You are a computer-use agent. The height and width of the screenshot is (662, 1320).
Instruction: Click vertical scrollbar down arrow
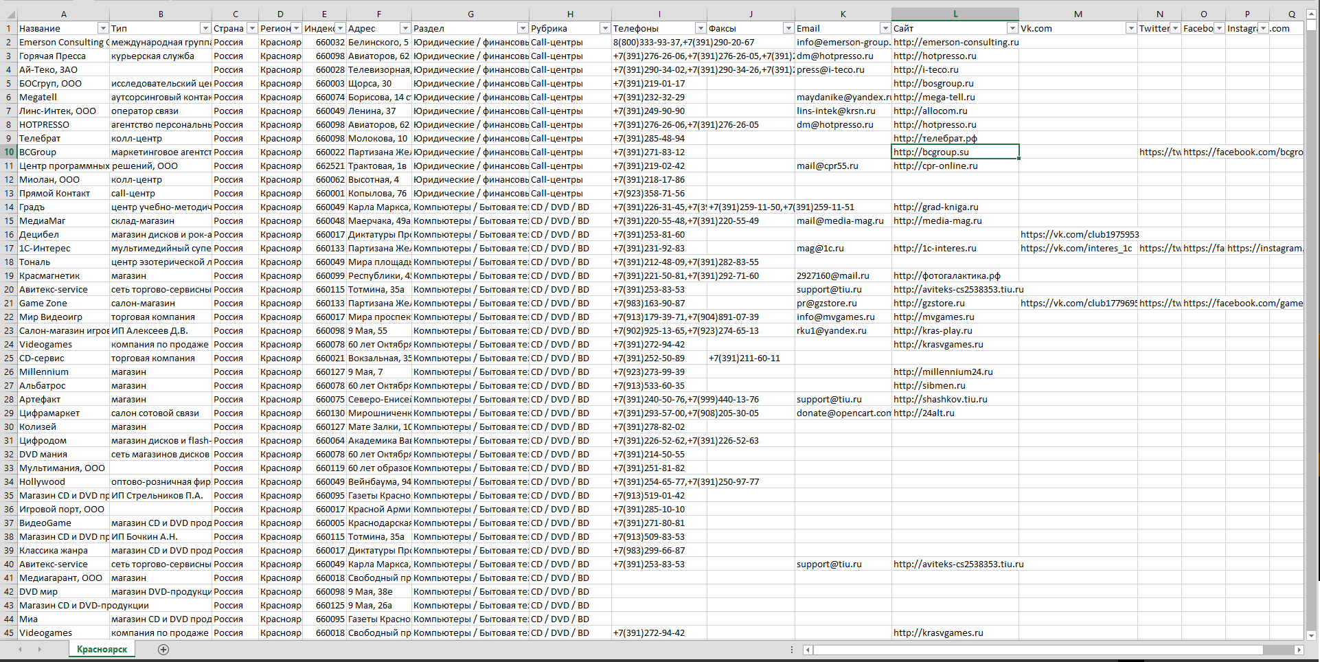(x=1311, y=635)
